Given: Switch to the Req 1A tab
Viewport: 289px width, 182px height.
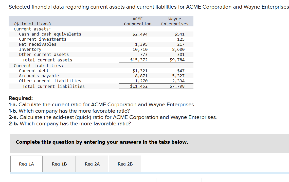Looking at the screenshot, I should [26, 164].
